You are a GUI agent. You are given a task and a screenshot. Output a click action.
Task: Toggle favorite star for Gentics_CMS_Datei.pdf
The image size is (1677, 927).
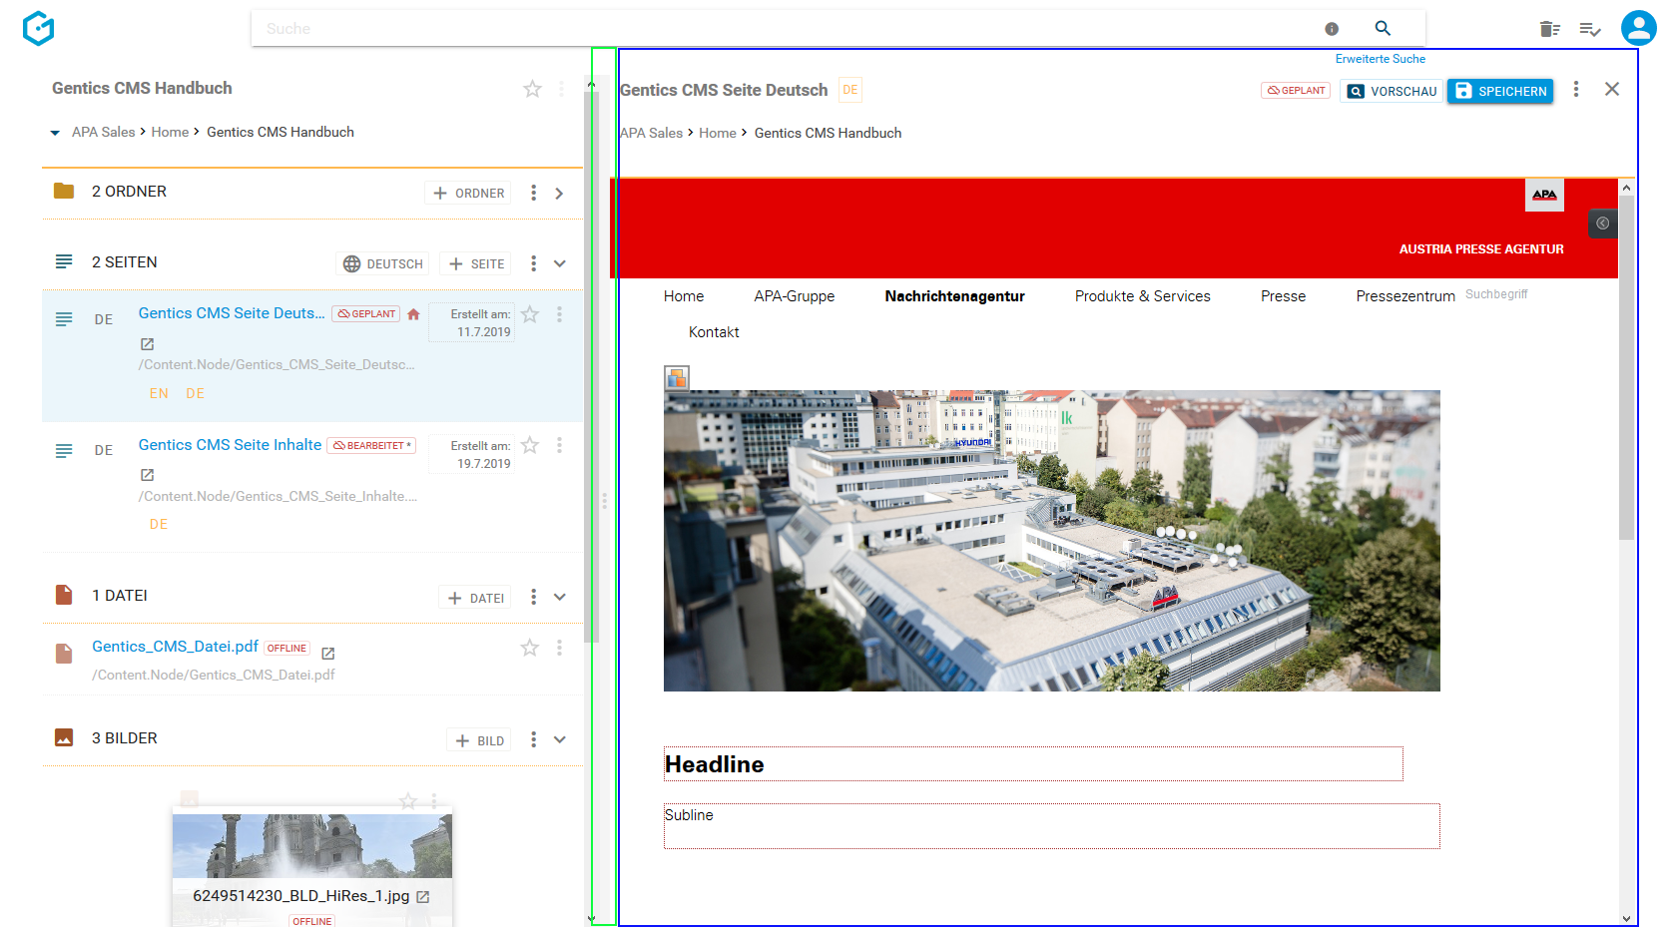coord(530,648)
